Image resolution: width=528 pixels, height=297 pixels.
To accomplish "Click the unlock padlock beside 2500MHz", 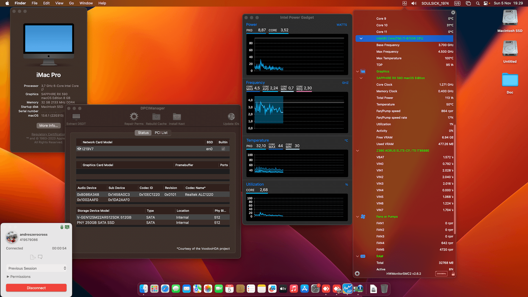I will [x=453, y=274].
